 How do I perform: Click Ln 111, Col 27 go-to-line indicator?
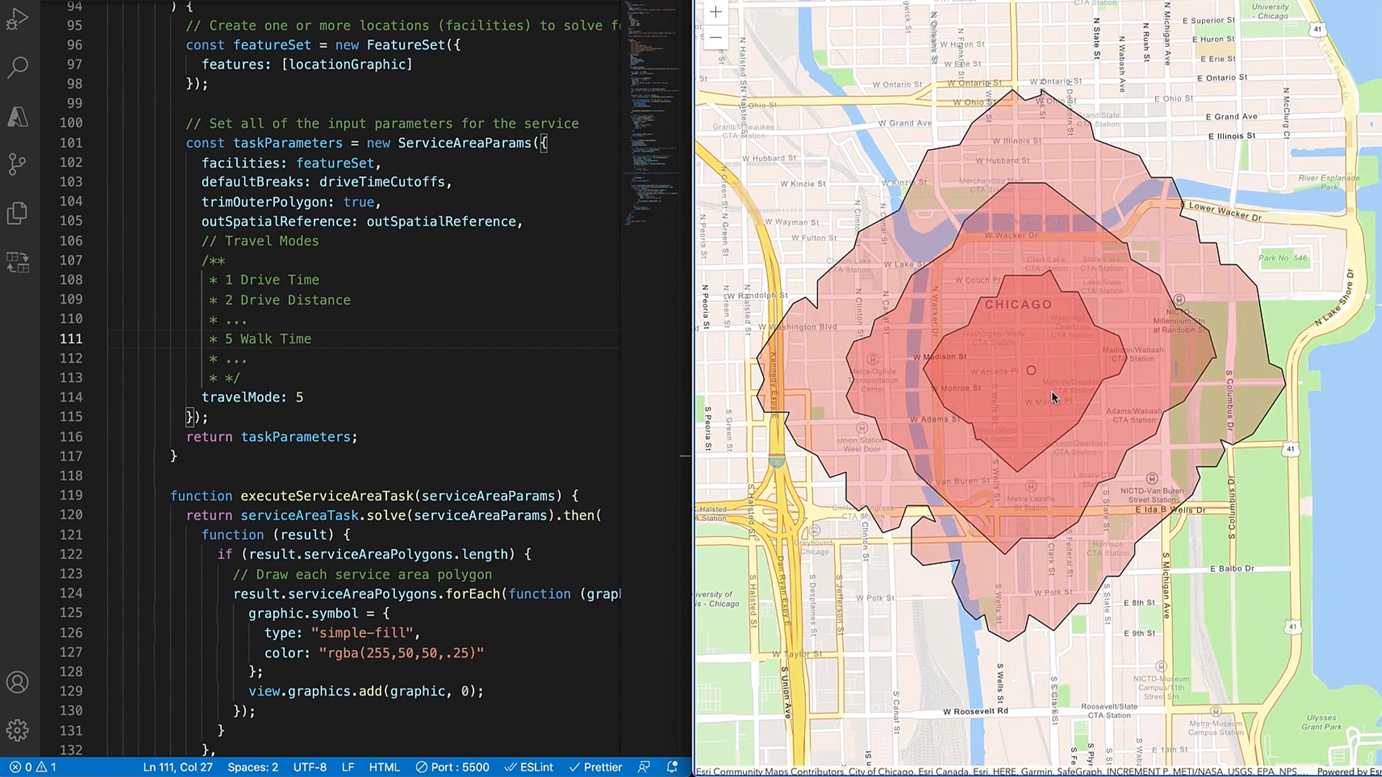178,767
